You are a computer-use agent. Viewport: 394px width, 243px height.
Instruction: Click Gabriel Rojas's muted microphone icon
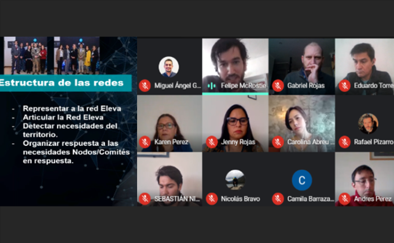click(x=278, y=86)
